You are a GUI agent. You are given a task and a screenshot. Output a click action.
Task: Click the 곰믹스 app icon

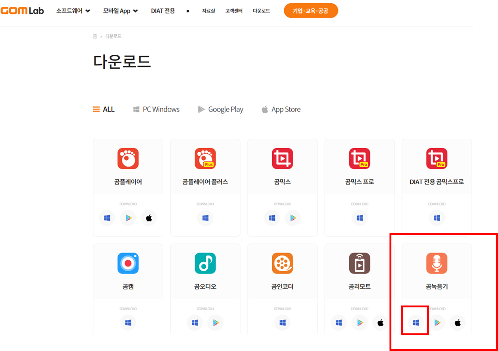pos(282,158)
